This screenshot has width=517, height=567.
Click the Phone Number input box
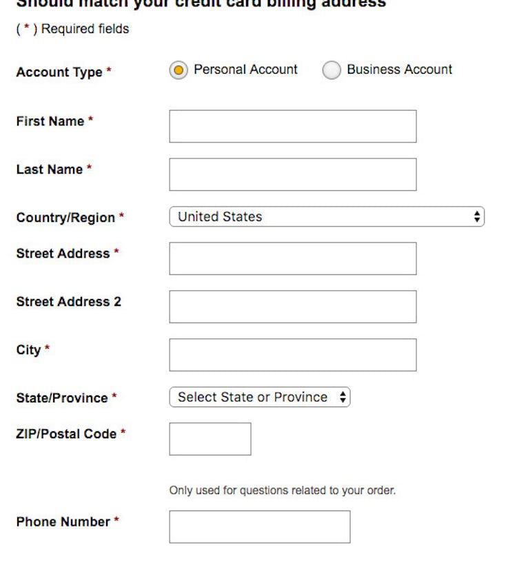point(258,526)
